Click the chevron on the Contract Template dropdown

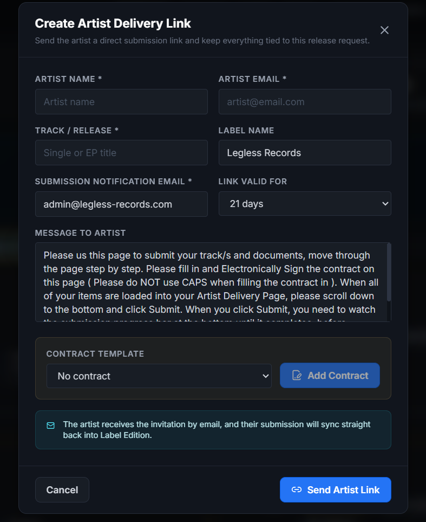tap(265, 376)
